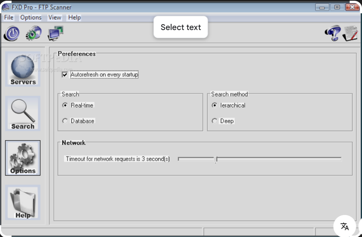Open settings via the gear toolbar icon

click(x=33, y=33)
